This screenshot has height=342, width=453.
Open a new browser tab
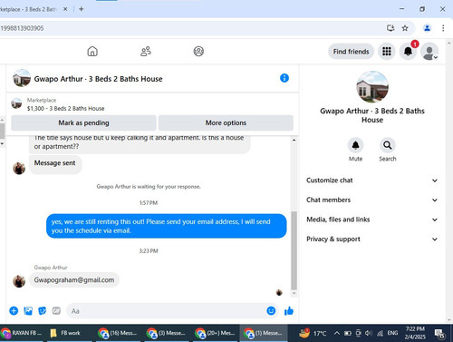[x=82, y=9]
